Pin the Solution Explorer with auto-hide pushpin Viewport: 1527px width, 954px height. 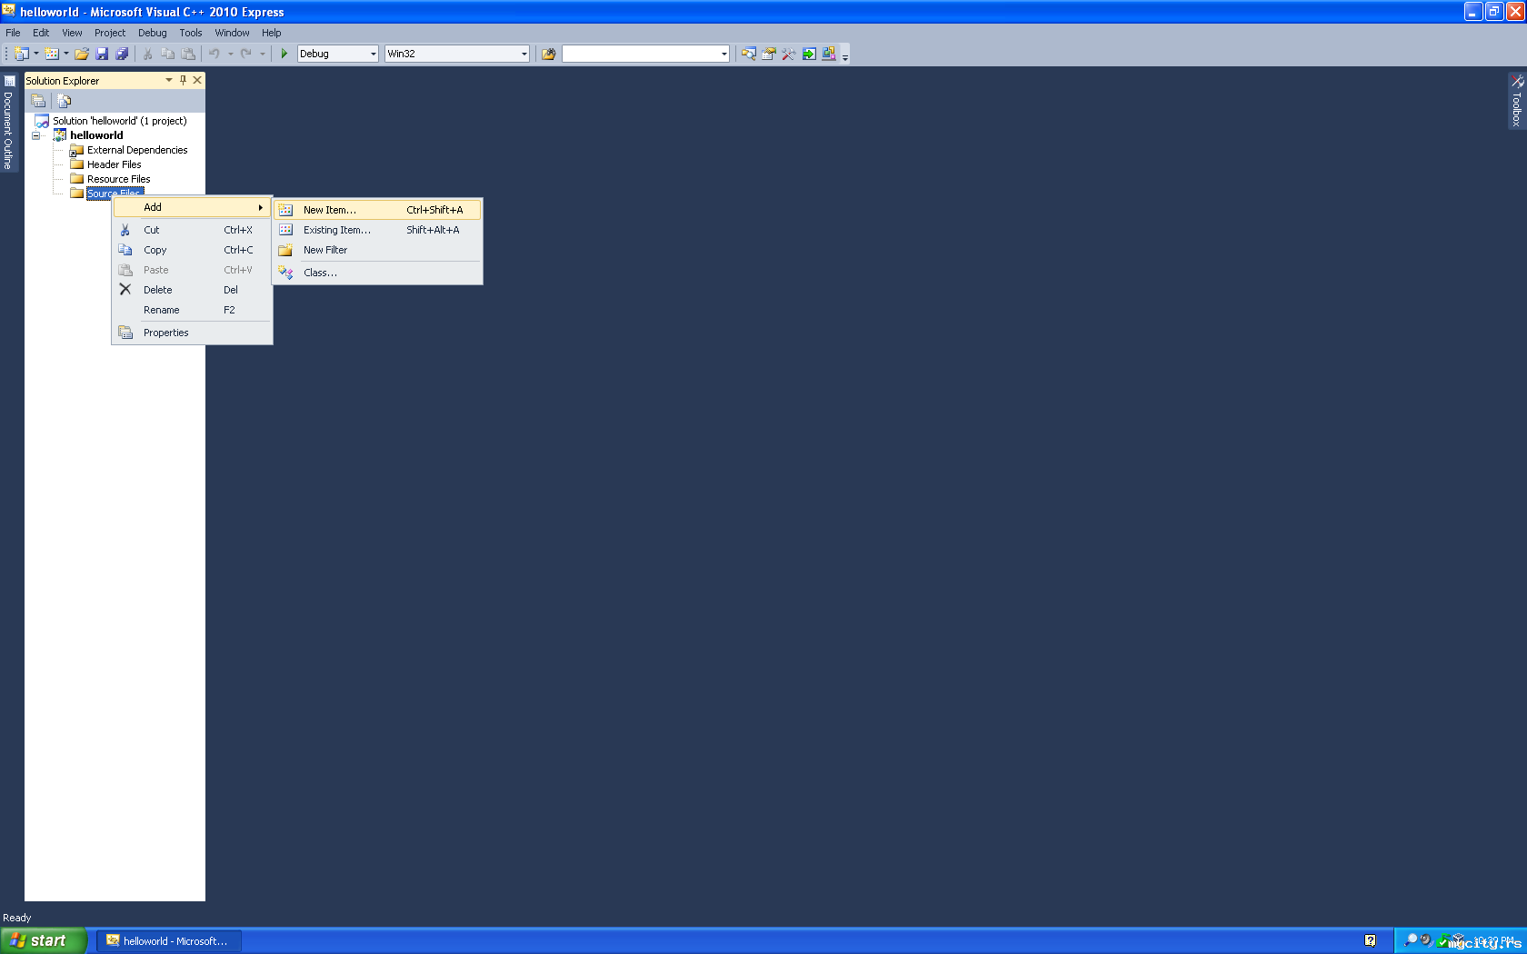click(183, 80)
